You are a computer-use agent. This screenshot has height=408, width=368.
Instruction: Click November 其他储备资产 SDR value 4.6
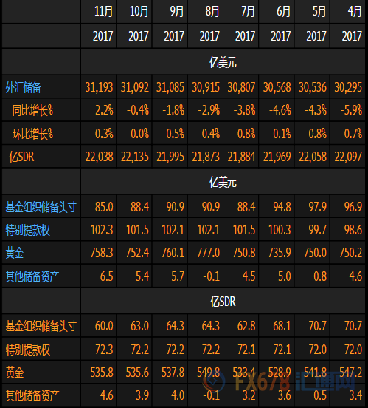point(106,395)
